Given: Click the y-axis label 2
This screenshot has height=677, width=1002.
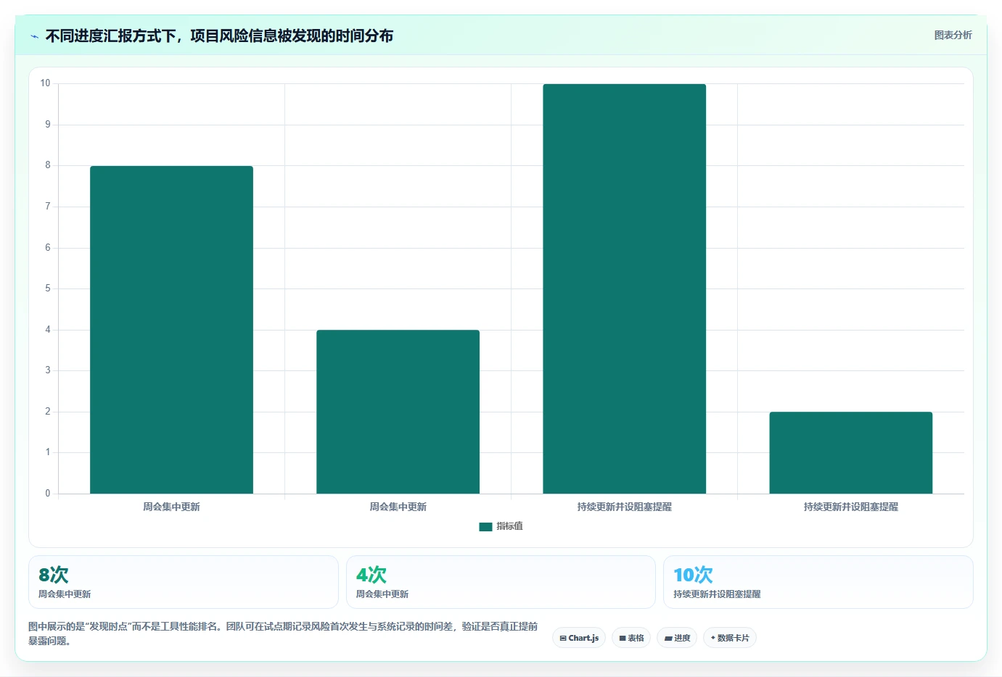Looking at the screenshot, I should pyautogui.click(x=48, y=412).
